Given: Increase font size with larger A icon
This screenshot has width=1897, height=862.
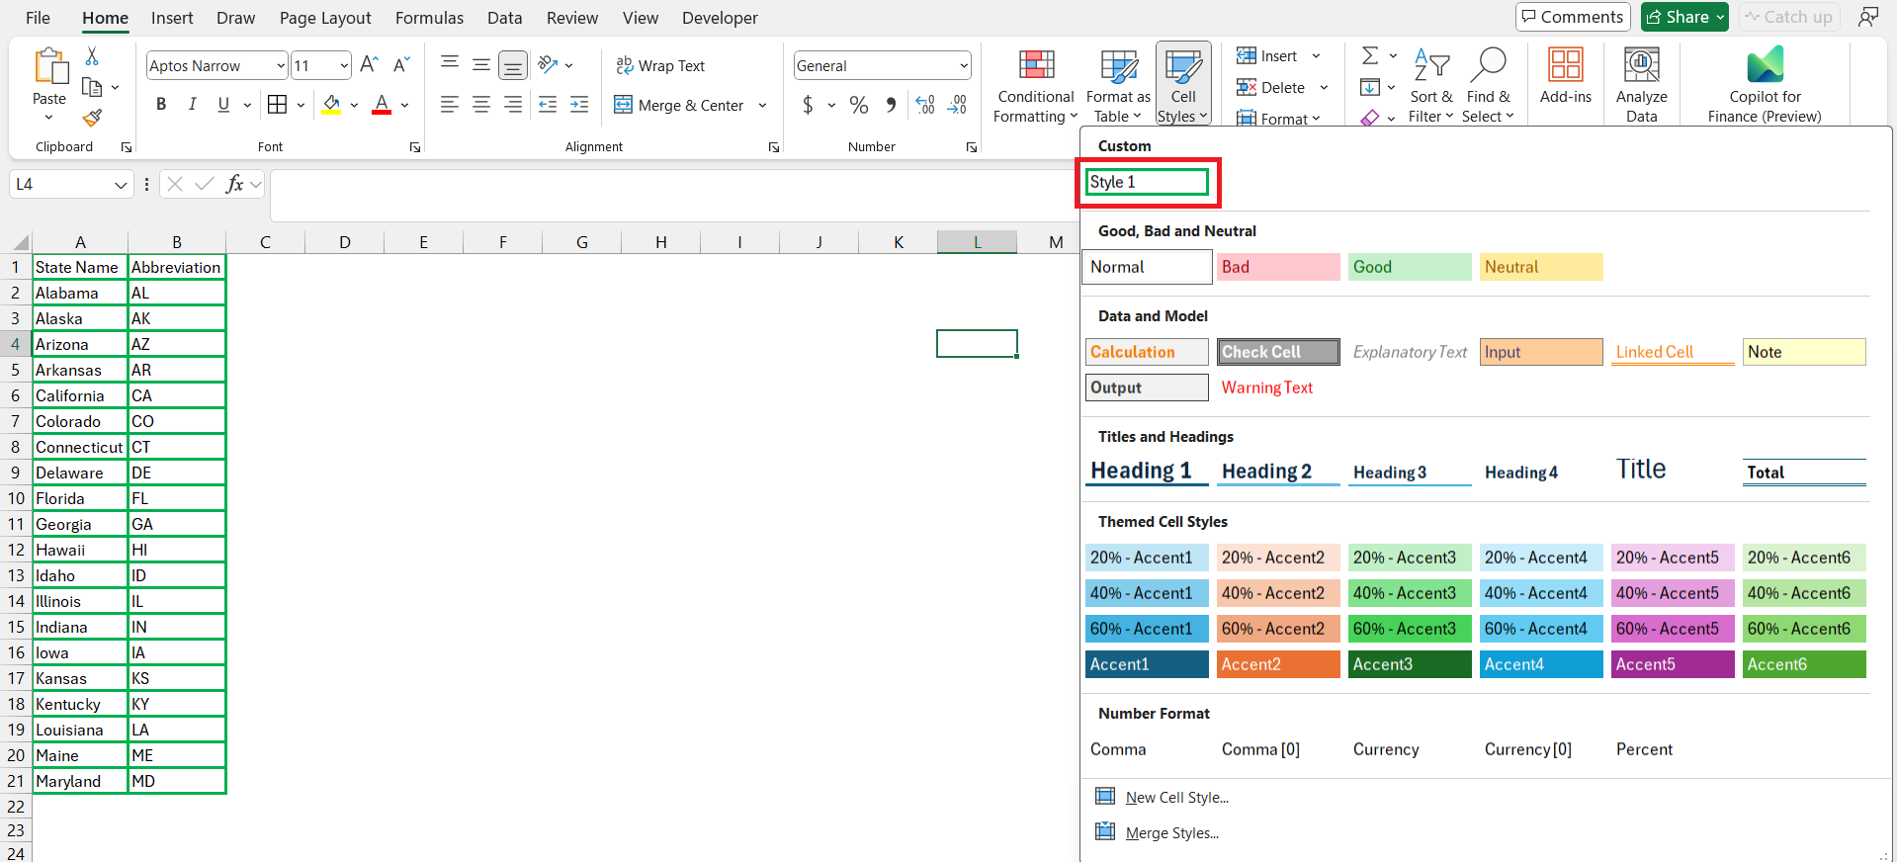Looking at the screenshot, I should pos(369,65).
